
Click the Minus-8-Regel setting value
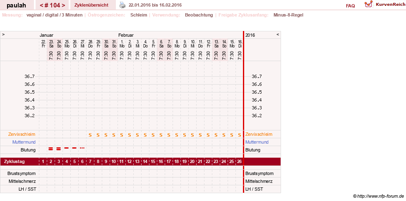[x=288, y=15]
